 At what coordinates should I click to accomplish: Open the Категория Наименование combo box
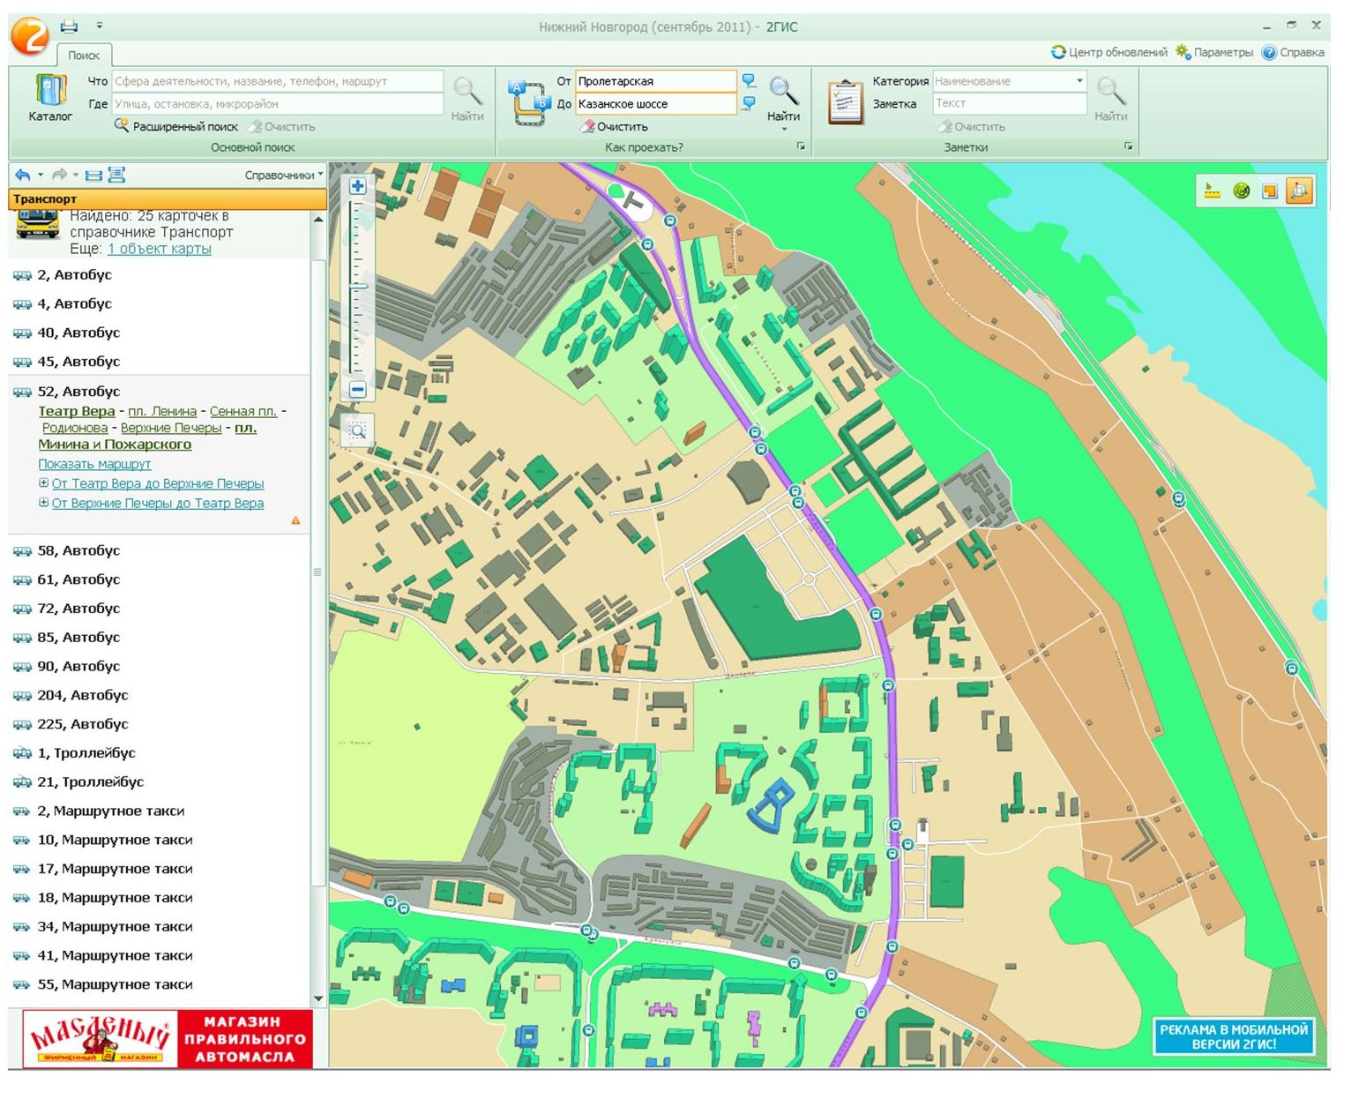(x=1009, y=81)
